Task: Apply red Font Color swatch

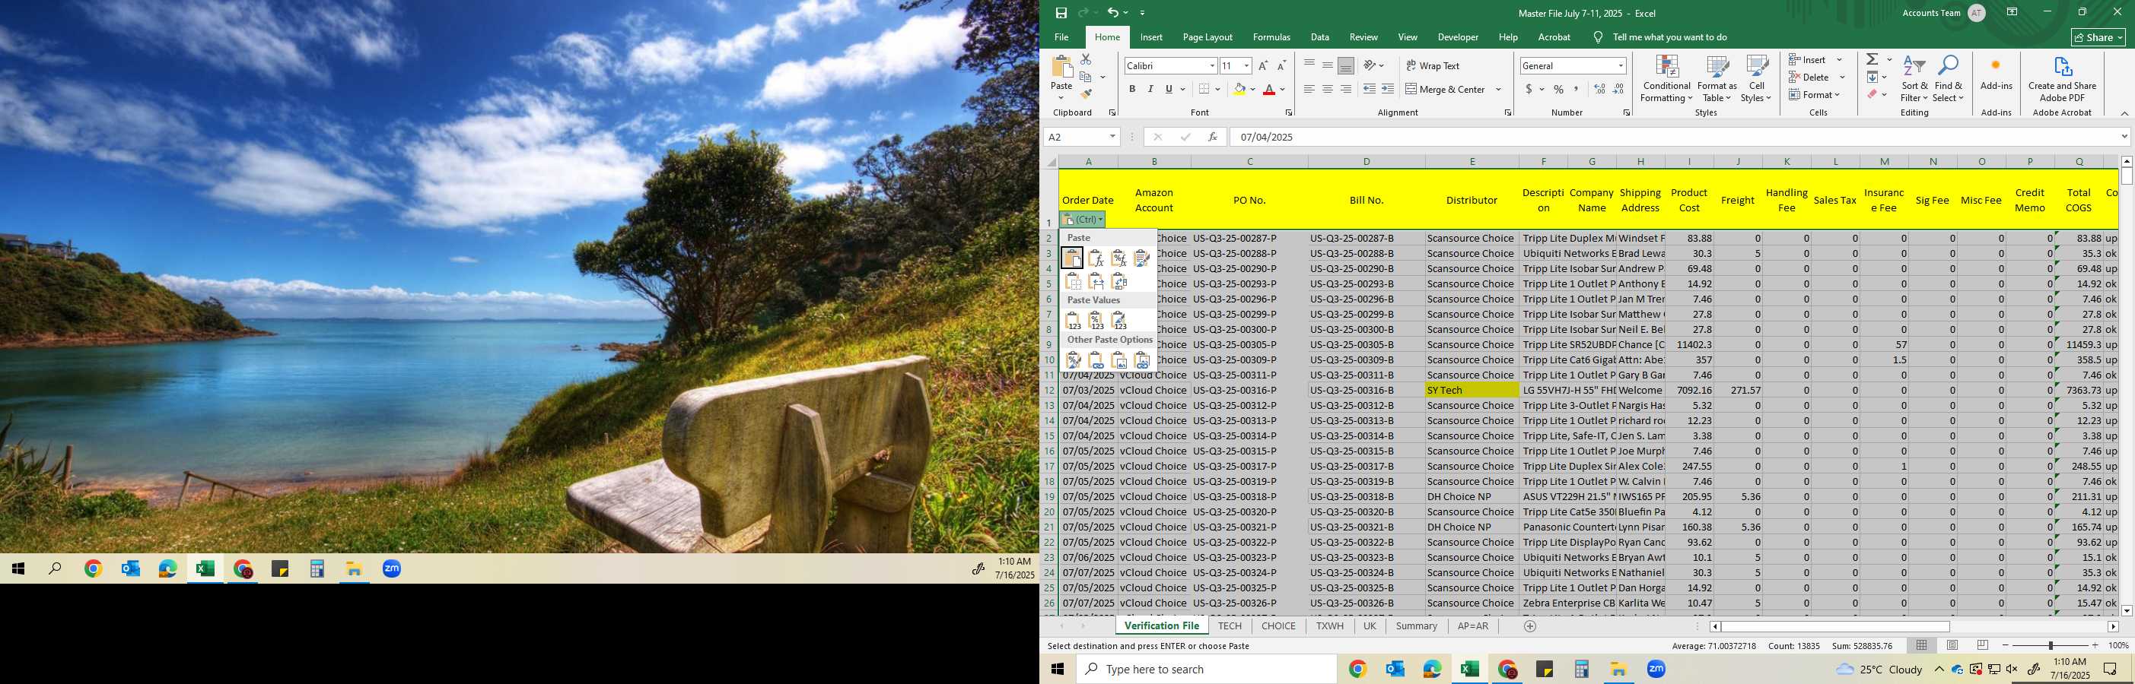Action: tap(1268, 89)
